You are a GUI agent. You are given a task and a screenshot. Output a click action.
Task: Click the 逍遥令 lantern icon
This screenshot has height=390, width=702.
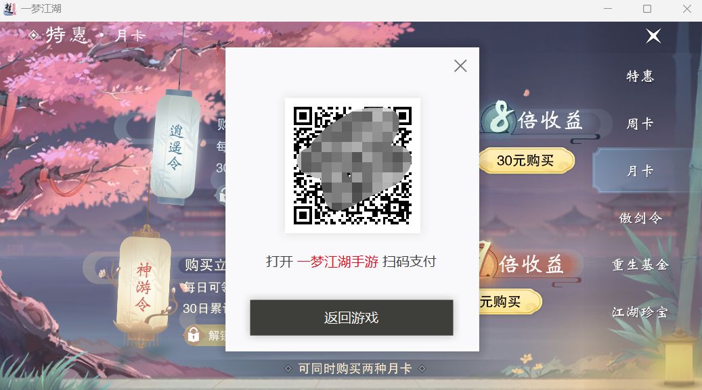pos(175,147)
